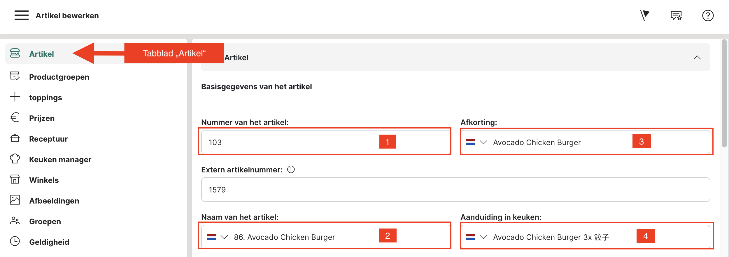
Task: Click the Extern artikelnummer input field
Action: (455, 190)
